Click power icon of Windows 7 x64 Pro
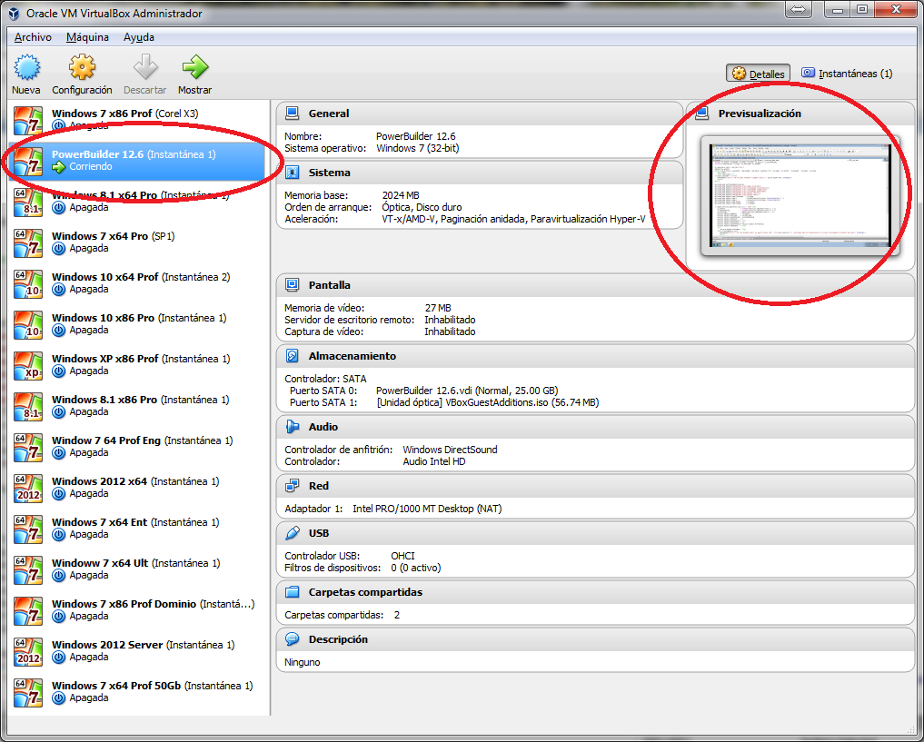 (58, 249)
